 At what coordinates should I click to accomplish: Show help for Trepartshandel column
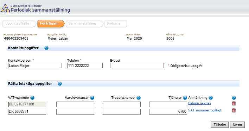click(x=139, y=98)
